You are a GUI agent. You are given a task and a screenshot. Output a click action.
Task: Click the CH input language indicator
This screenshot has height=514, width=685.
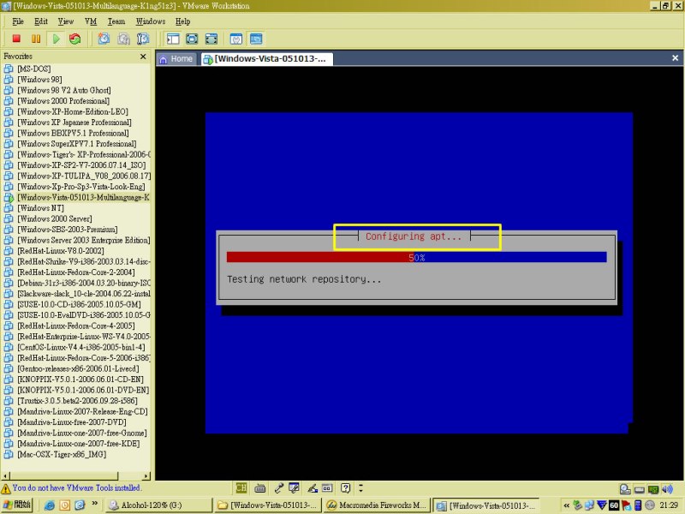coord(241,487)
